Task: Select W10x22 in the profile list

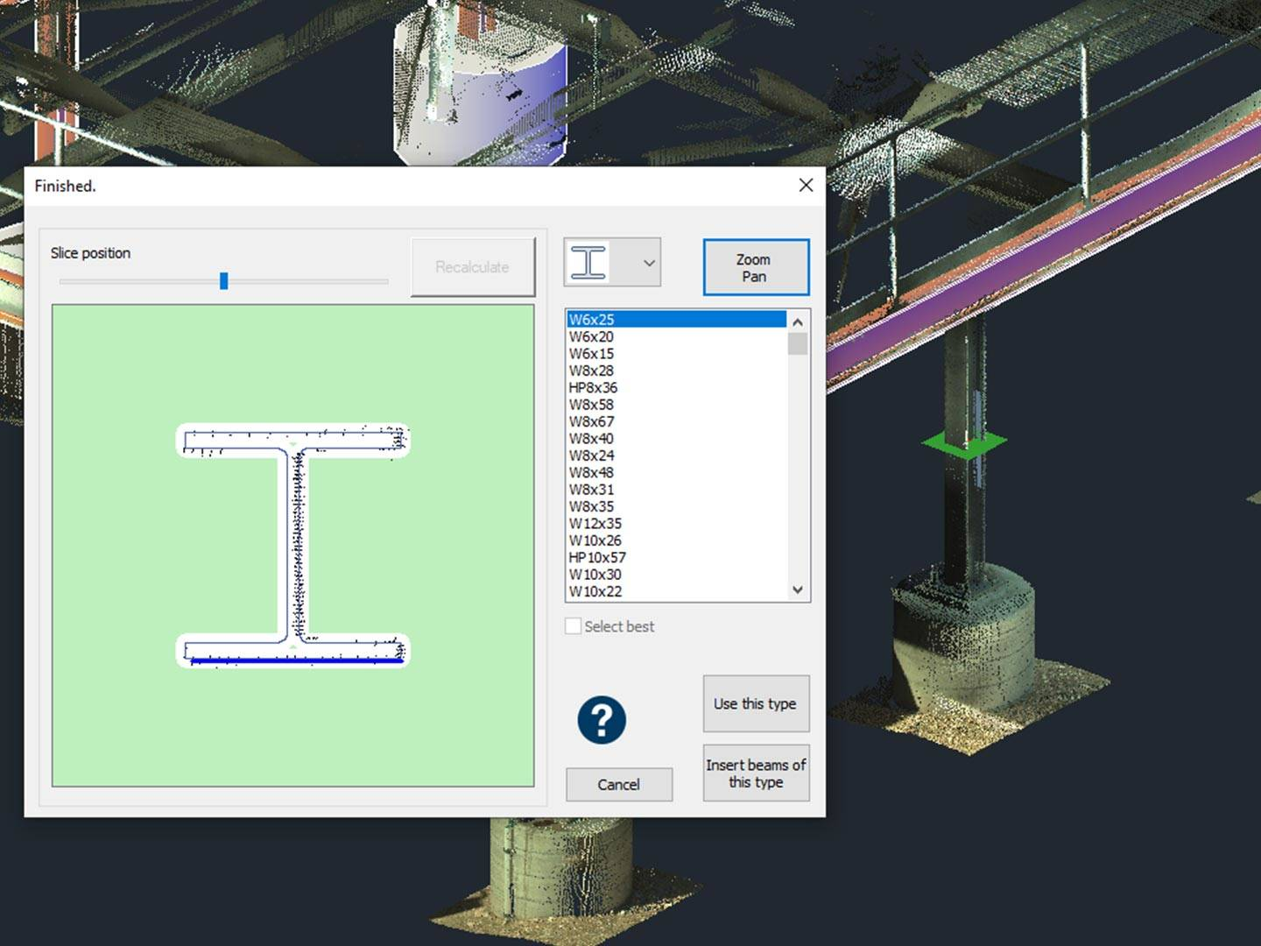Action: (x=677, y=591)
